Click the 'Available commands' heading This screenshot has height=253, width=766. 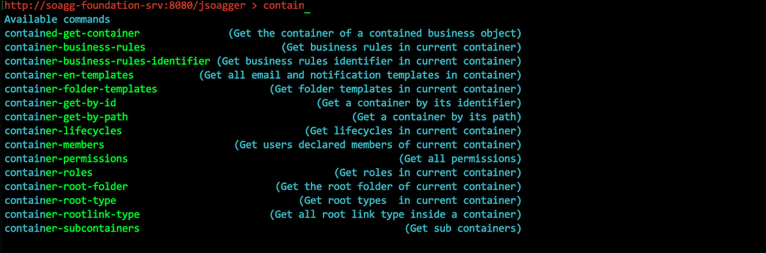point(57,20)
